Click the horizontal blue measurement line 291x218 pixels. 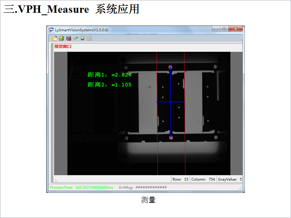163,102
